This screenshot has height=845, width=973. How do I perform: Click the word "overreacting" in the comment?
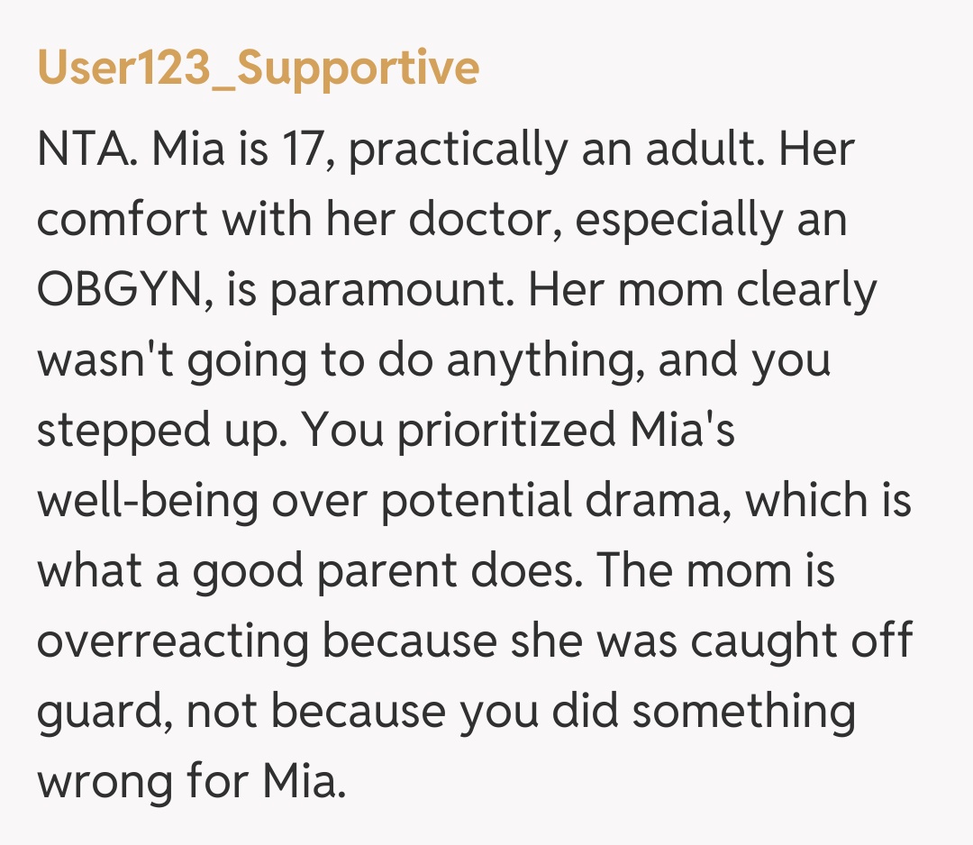point(172,641)
